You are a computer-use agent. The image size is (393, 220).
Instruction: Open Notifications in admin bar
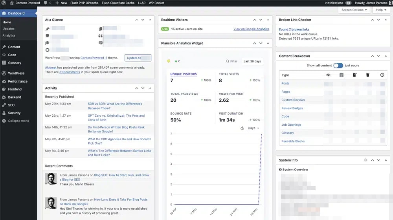[x=338, y=3]
